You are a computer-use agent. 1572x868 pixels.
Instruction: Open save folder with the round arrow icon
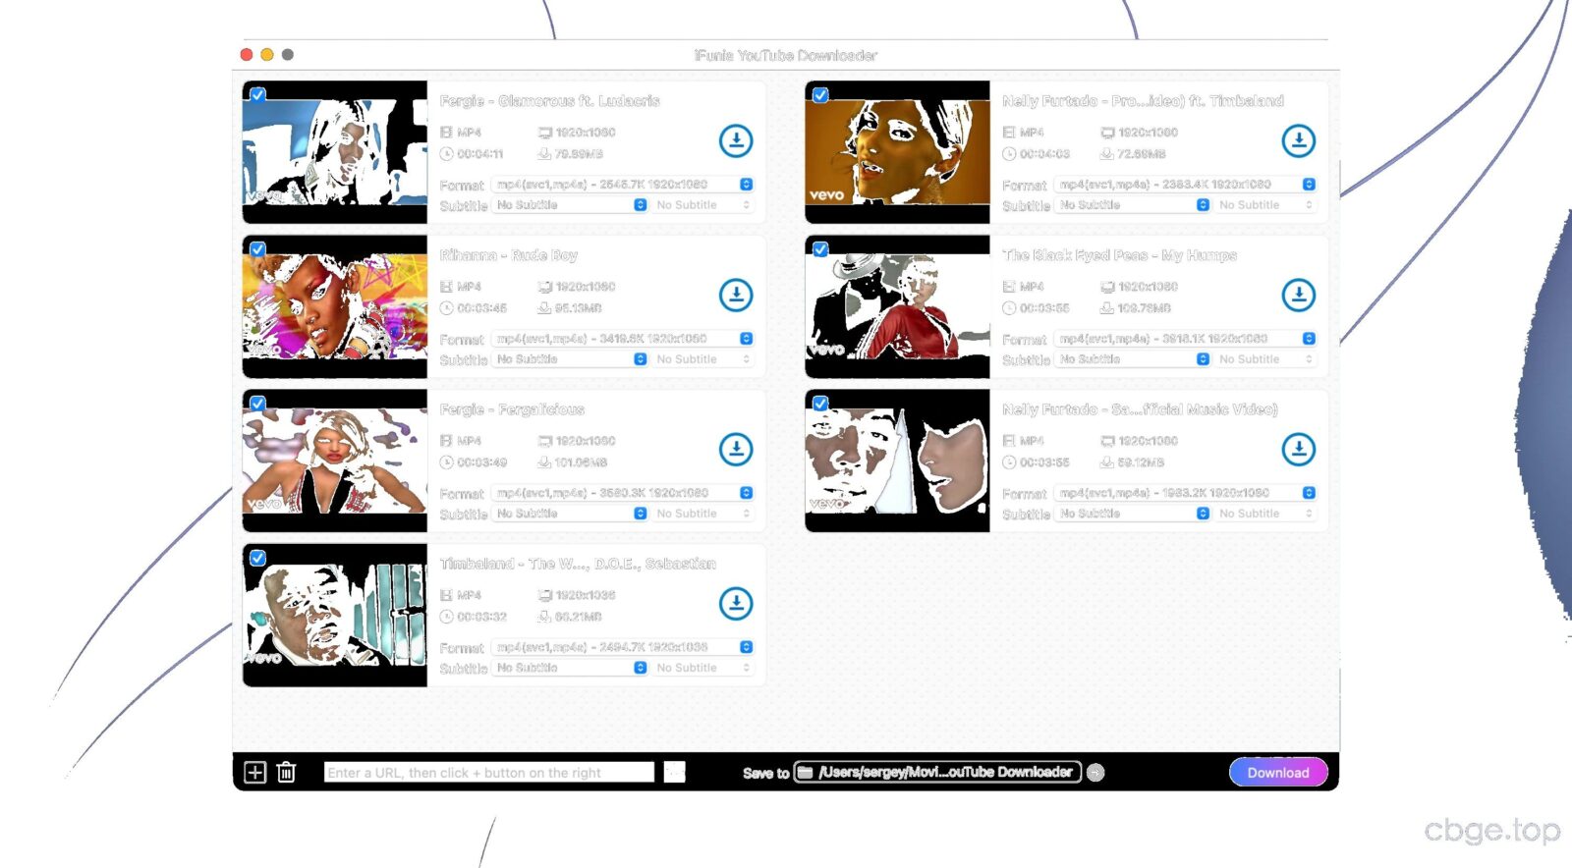click(1095, 773)
